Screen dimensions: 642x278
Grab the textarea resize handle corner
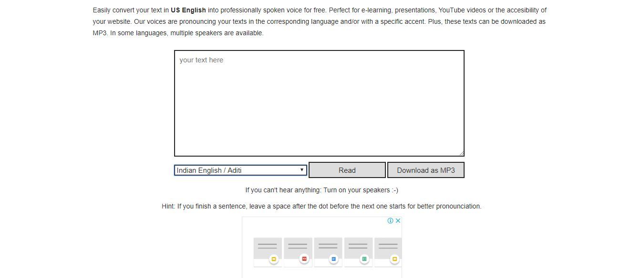click(x=461, y=153)
